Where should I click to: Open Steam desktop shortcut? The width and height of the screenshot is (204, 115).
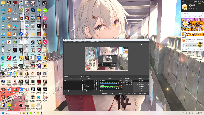[x=3, y=82]
